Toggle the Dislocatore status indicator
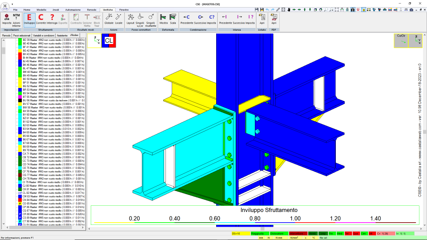Viewport: 427px width, 240px height. (x=279, y=233)
